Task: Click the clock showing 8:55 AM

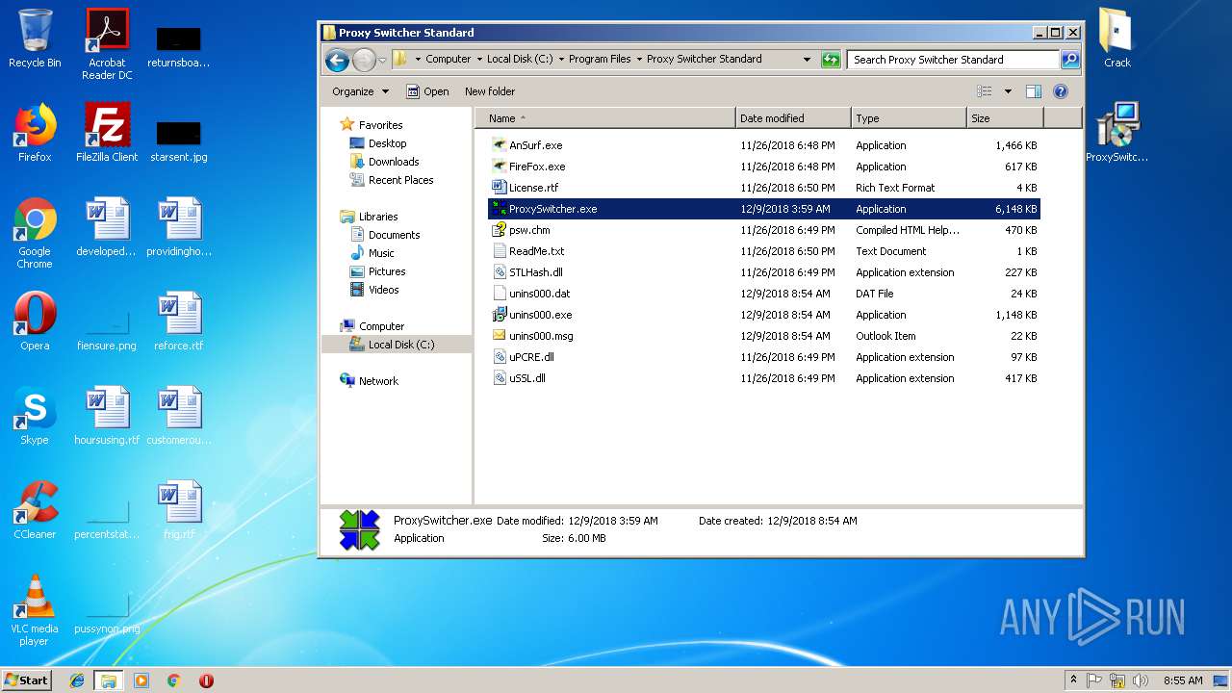Action: tap(1183, 680)
